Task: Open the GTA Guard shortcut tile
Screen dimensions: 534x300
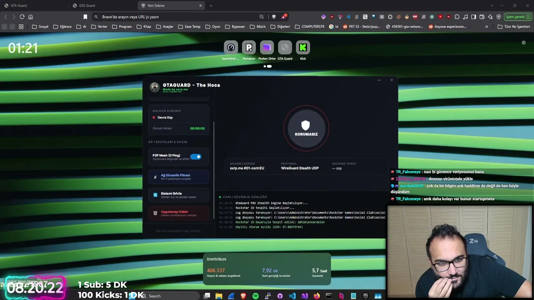Action: coord(285,47)
